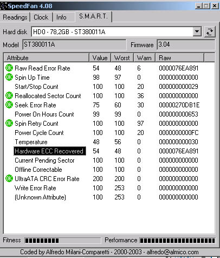Switch to the Readings tab
This screenshot has height=258, width=220.
pyautogui.click(x=15, y=17)
